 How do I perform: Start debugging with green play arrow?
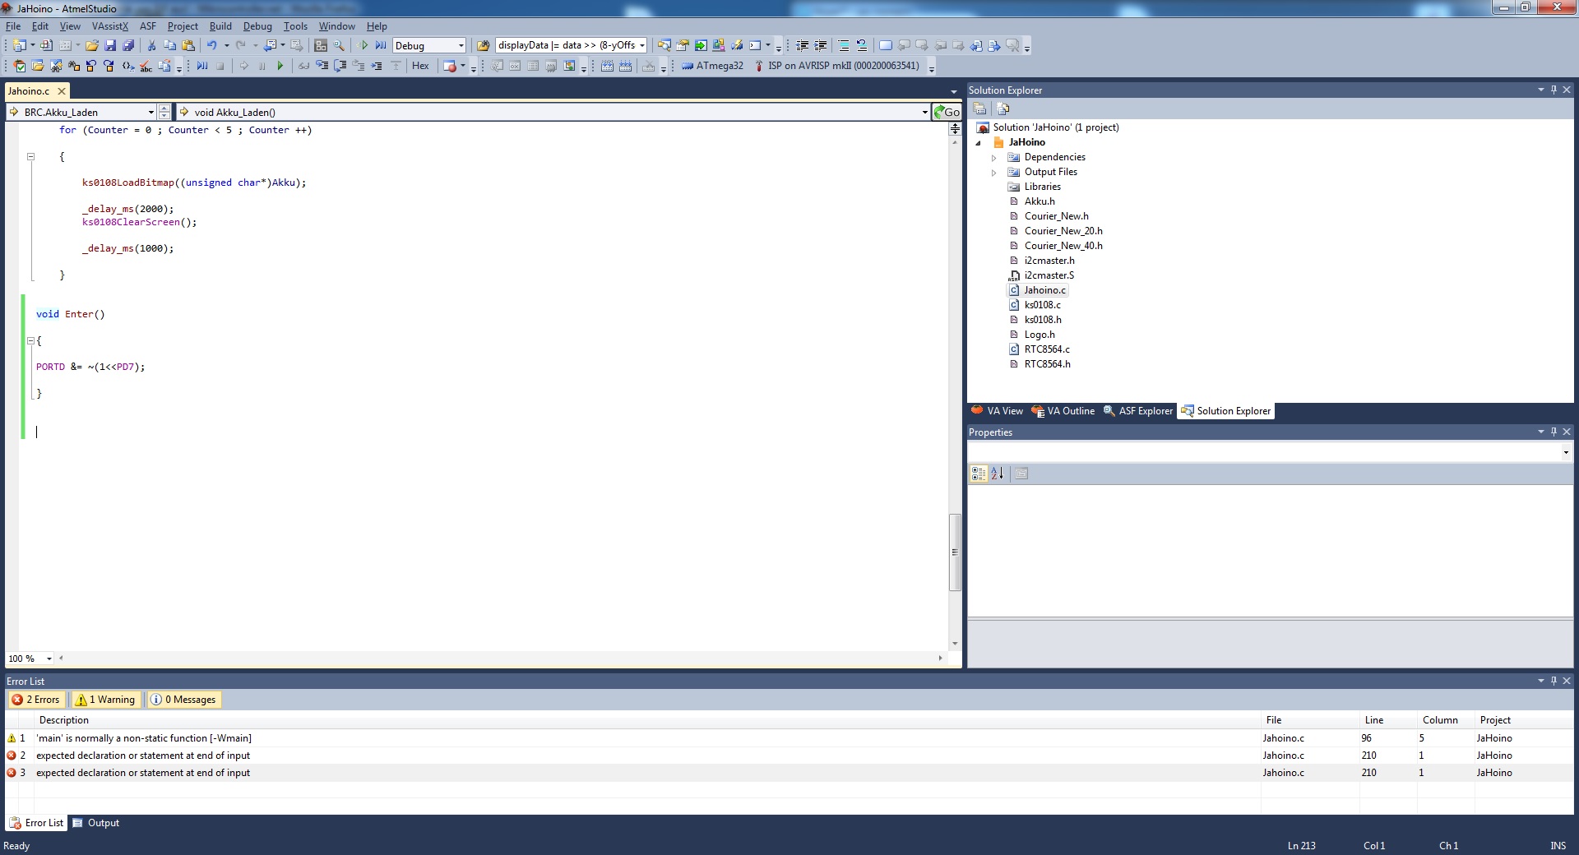[x=363, y=46]
